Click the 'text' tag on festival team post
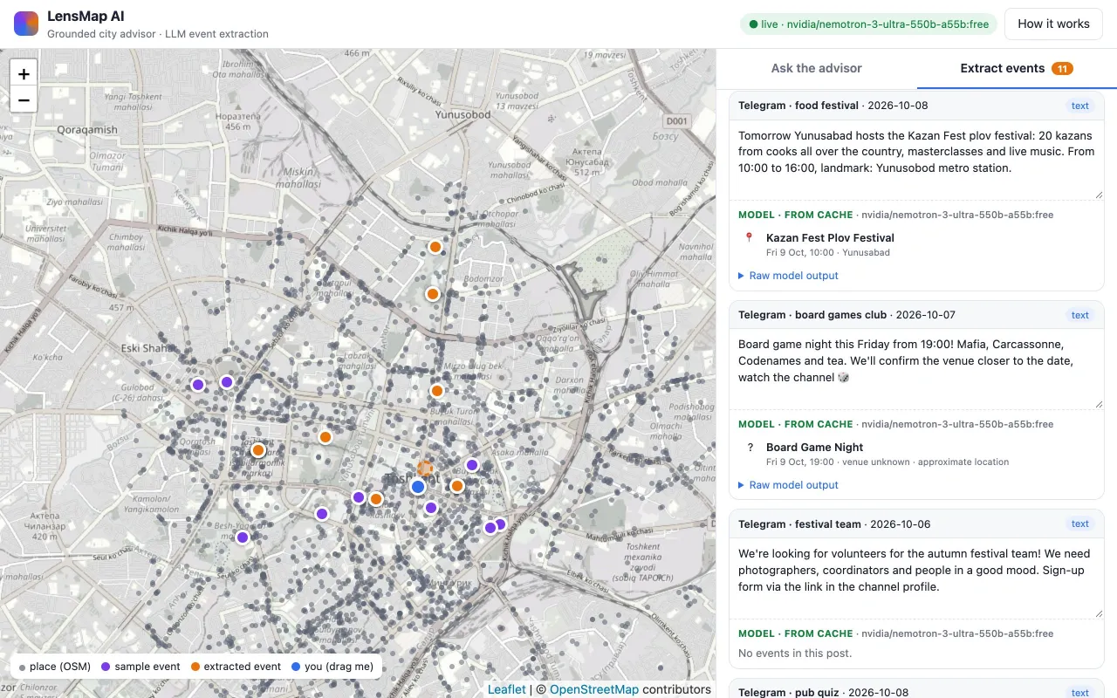 click(1080, 524)
